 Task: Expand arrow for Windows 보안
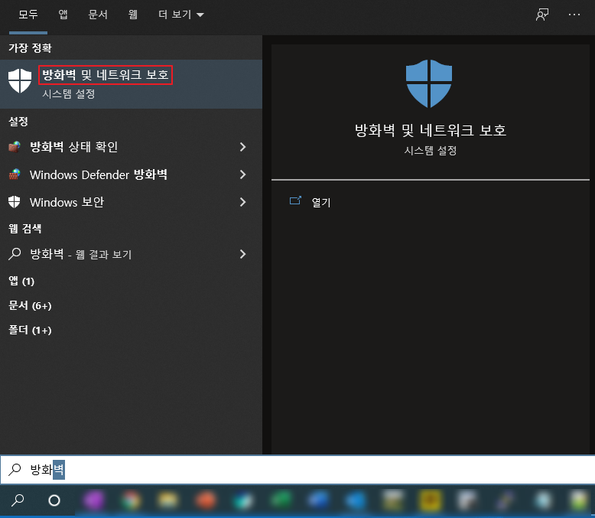coord(243,202)
